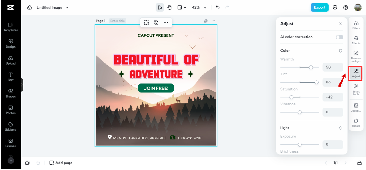Click the Saturation value field -42
The height and width of the screenshot is (170, 366).
point(333,97)
